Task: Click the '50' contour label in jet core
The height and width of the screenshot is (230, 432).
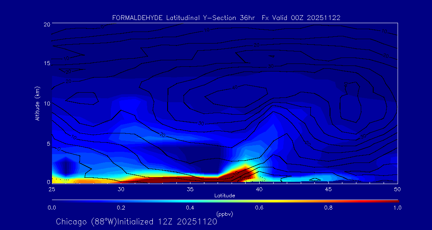Action: 235,87
